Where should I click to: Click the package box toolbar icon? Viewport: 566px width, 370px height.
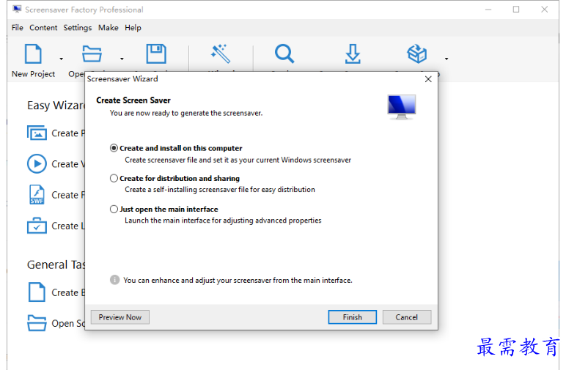click(x=417, y=53)
